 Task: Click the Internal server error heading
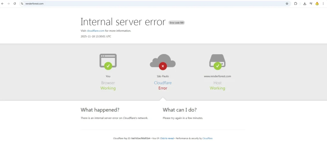coord(123,22)
